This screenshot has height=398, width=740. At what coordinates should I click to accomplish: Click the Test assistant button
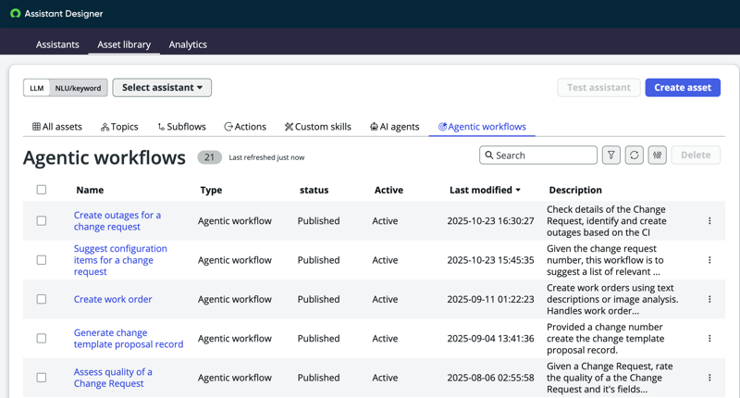pos(598,87)
